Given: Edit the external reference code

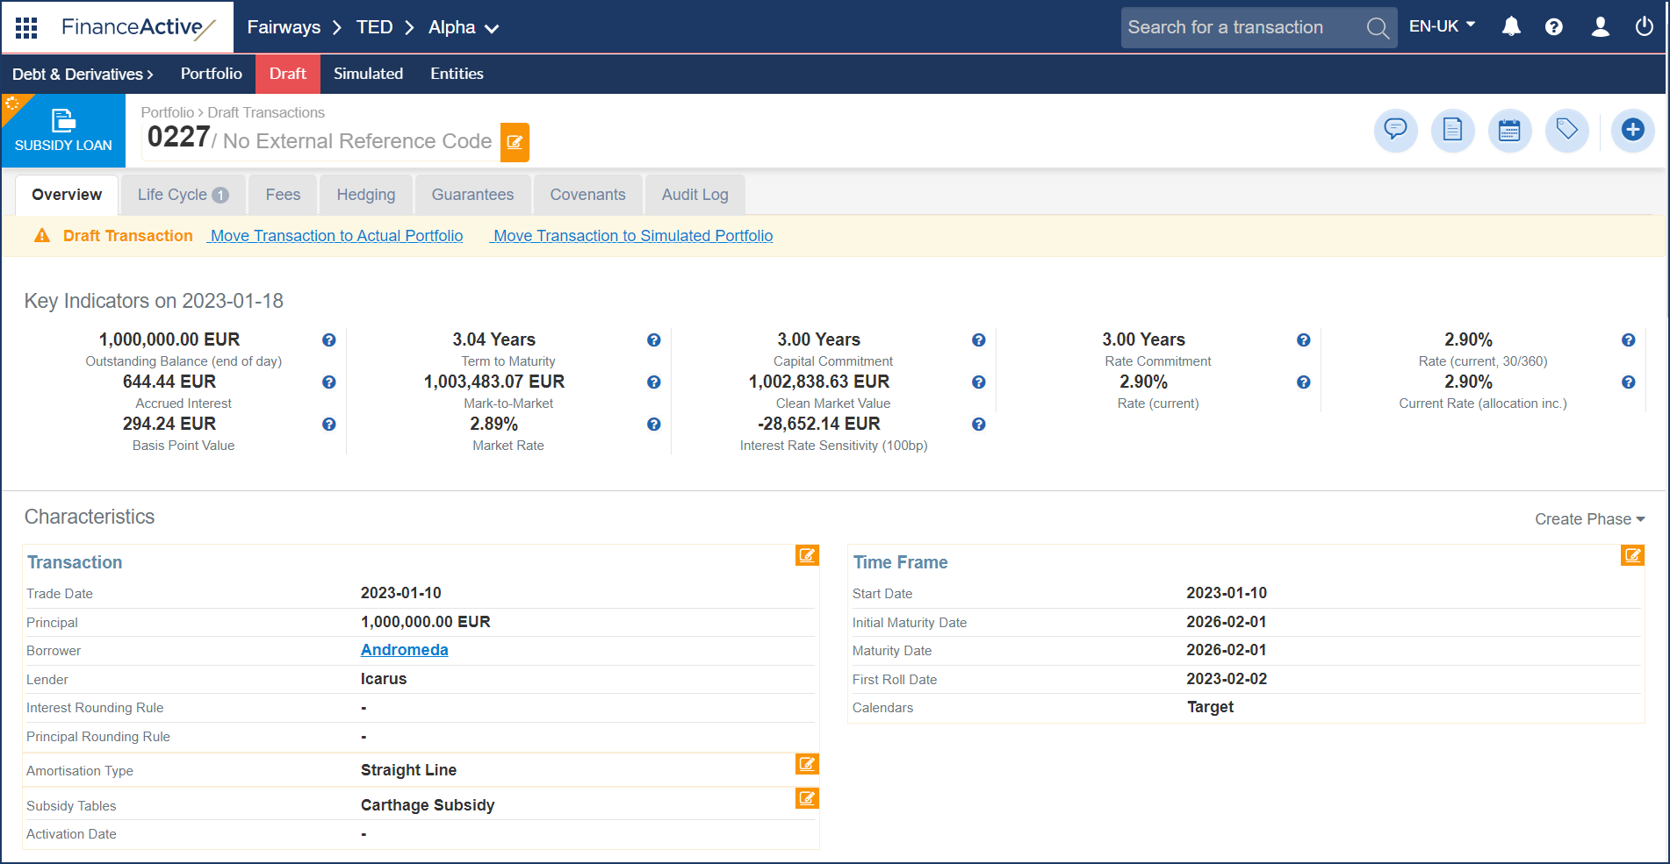Looking at the screenshot, I should pyautogui.click(x=515, y=142).
